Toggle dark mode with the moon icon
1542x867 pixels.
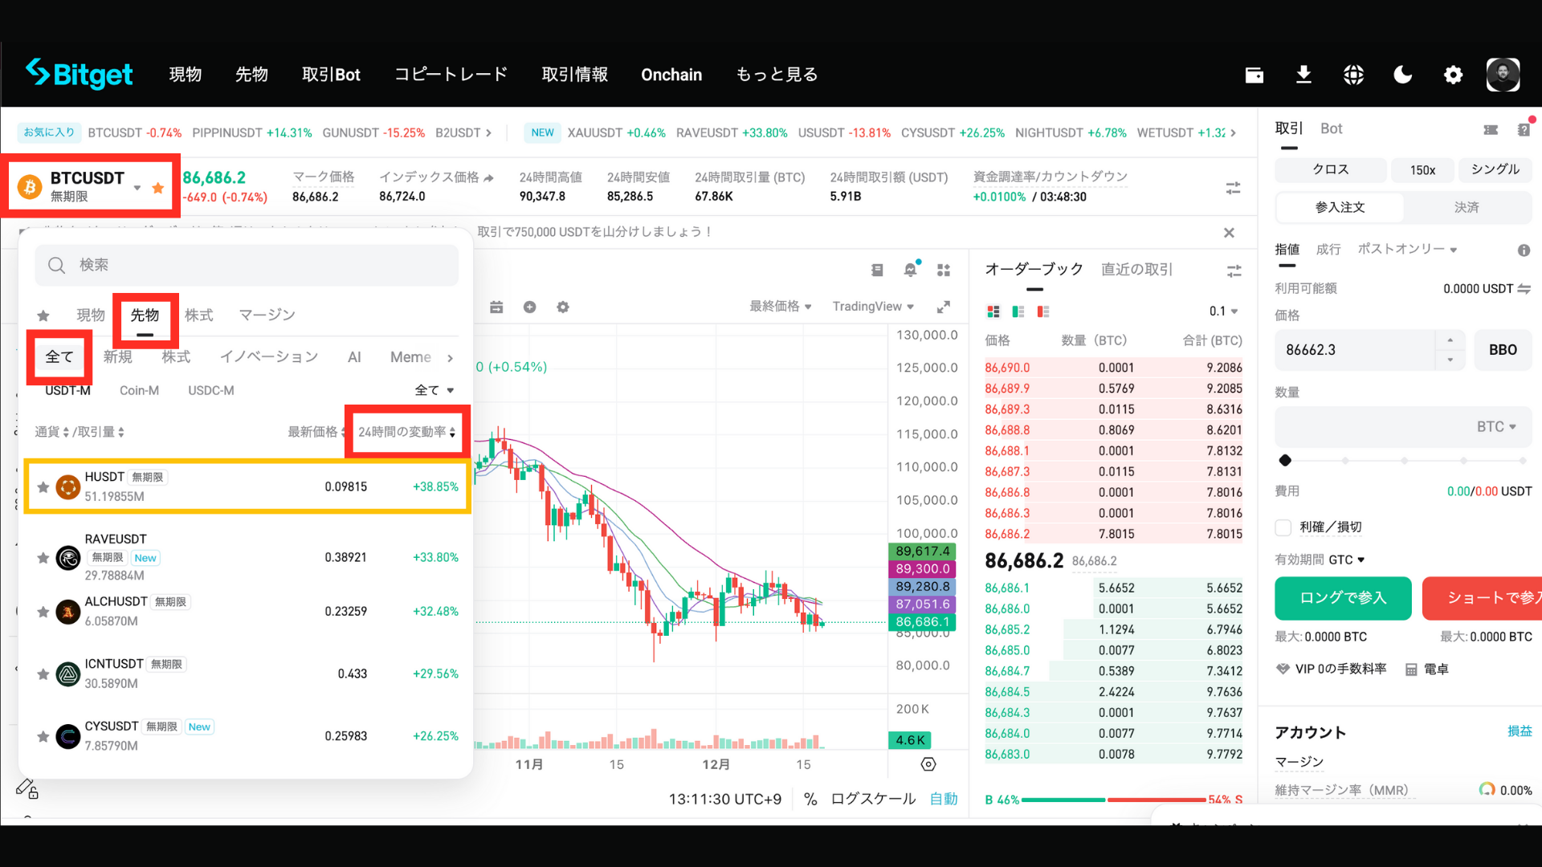tap(1402, 75)
